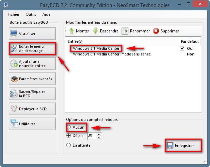Click the chip icon for Paramètres avancés
Image resolution: width=210 pixels, height=167 pixels.
(14, 79)
